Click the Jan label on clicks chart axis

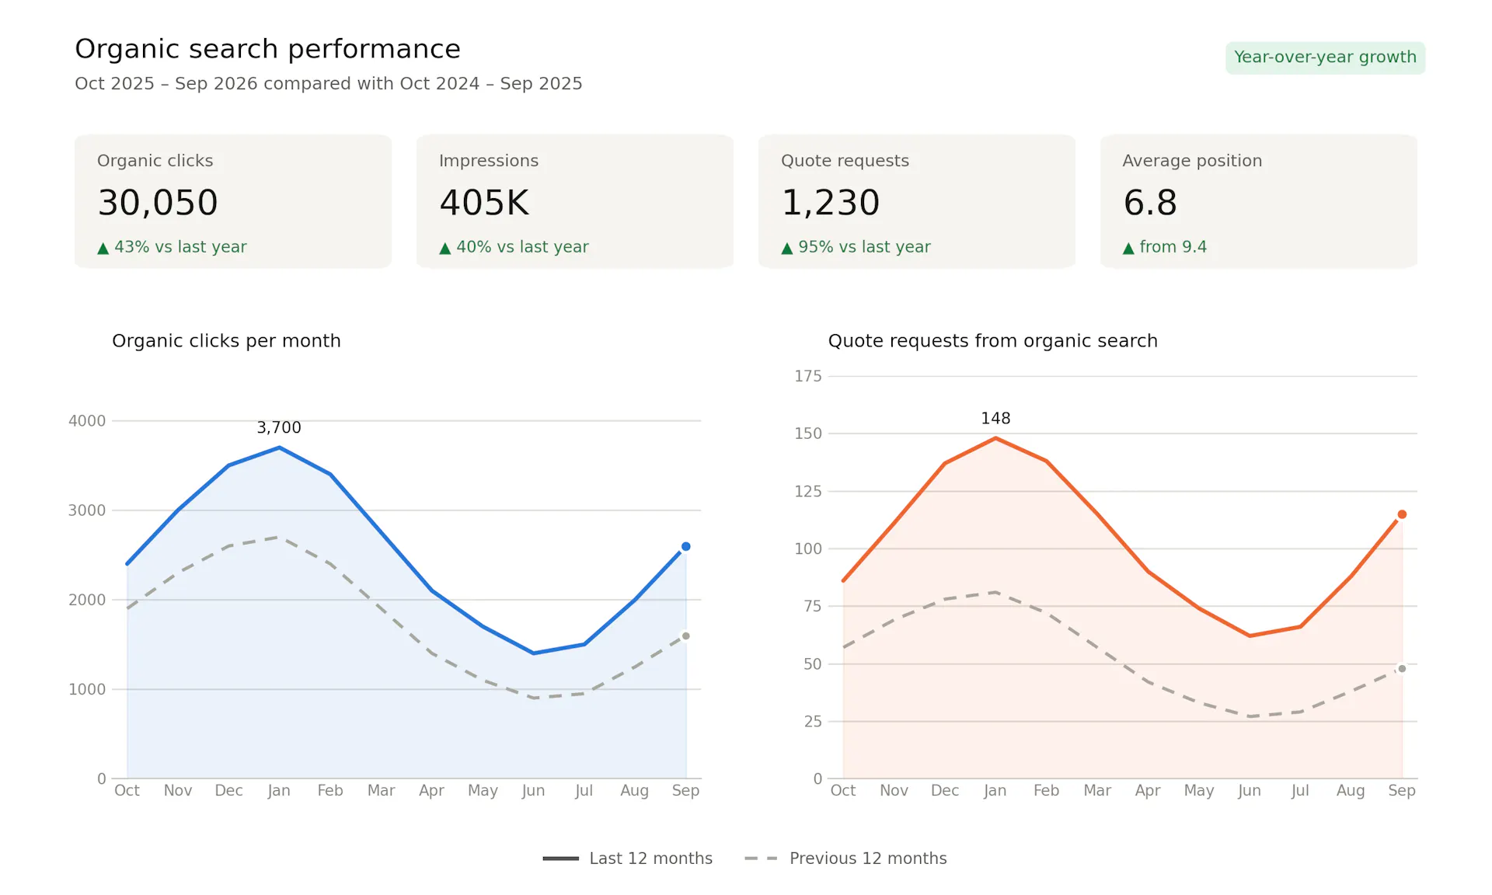click(279, 790)
